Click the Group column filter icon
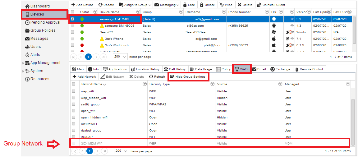 181,12
